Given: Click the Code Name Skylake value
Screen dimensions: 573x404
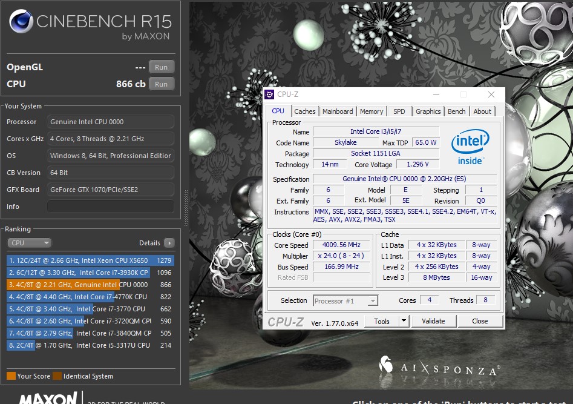Looking at the screenshot, I should pos(345,142).
